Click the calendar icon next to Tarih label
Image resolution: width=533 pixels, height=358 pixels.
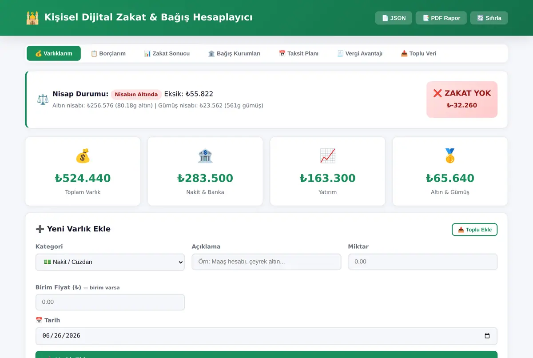(x=39, y=320)
